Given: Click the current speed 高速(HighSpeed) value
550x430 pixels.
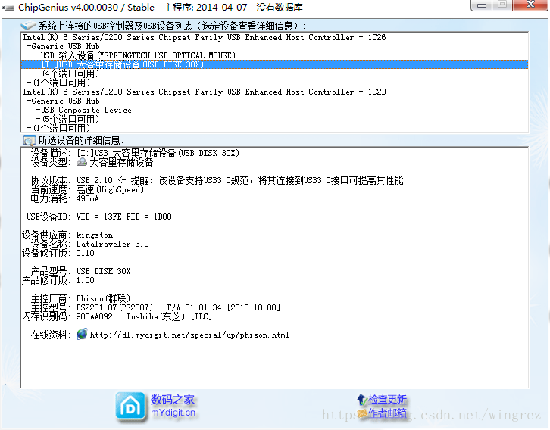Looking at the screenshot, I should click(110, 189).
